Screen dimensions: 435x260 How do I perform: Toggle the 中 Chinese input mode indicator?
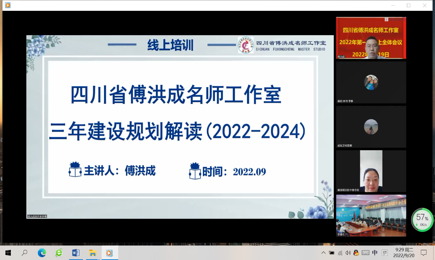[375, 253]
